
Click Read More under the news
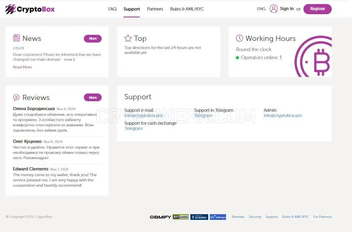point(22,67)
